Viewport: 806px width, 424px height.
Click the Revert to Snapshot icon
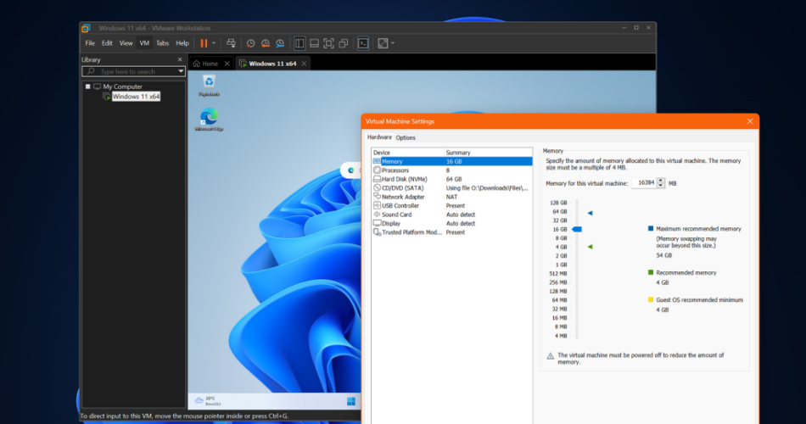(x=265, y=42)
